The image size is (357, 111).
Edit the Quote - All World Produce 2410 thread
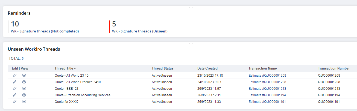click(15, 82)
